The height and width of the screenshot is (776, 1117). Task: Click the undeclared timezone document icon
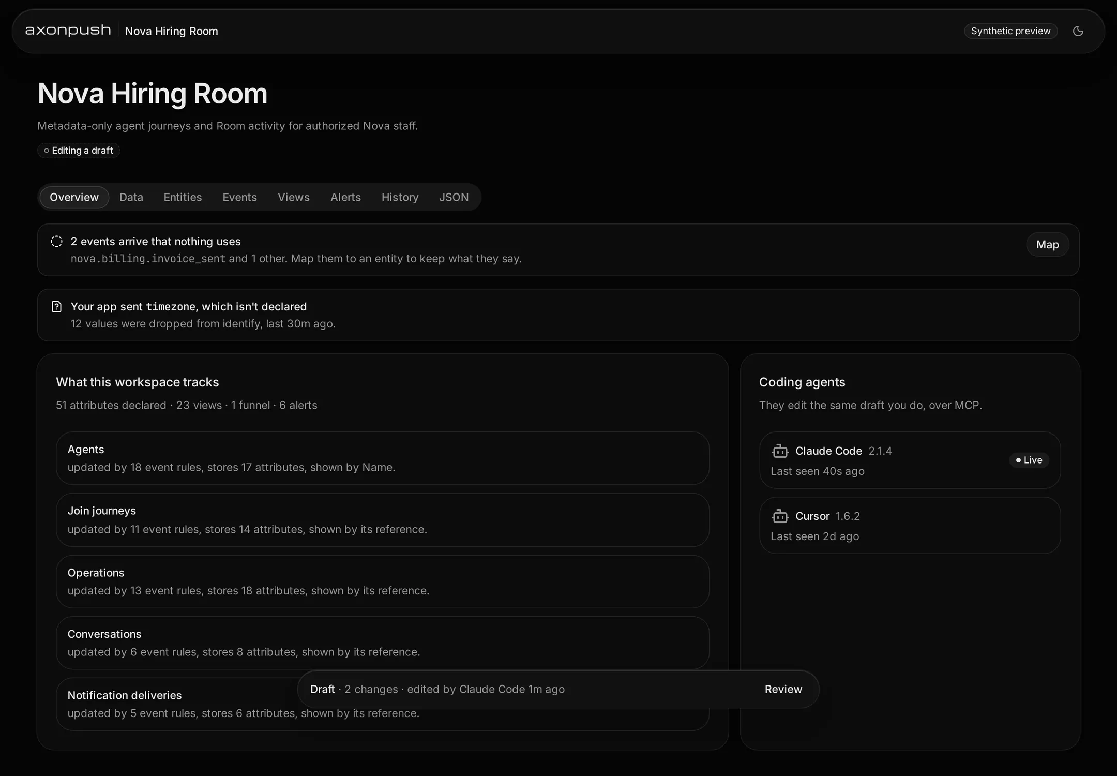(57, 306)
